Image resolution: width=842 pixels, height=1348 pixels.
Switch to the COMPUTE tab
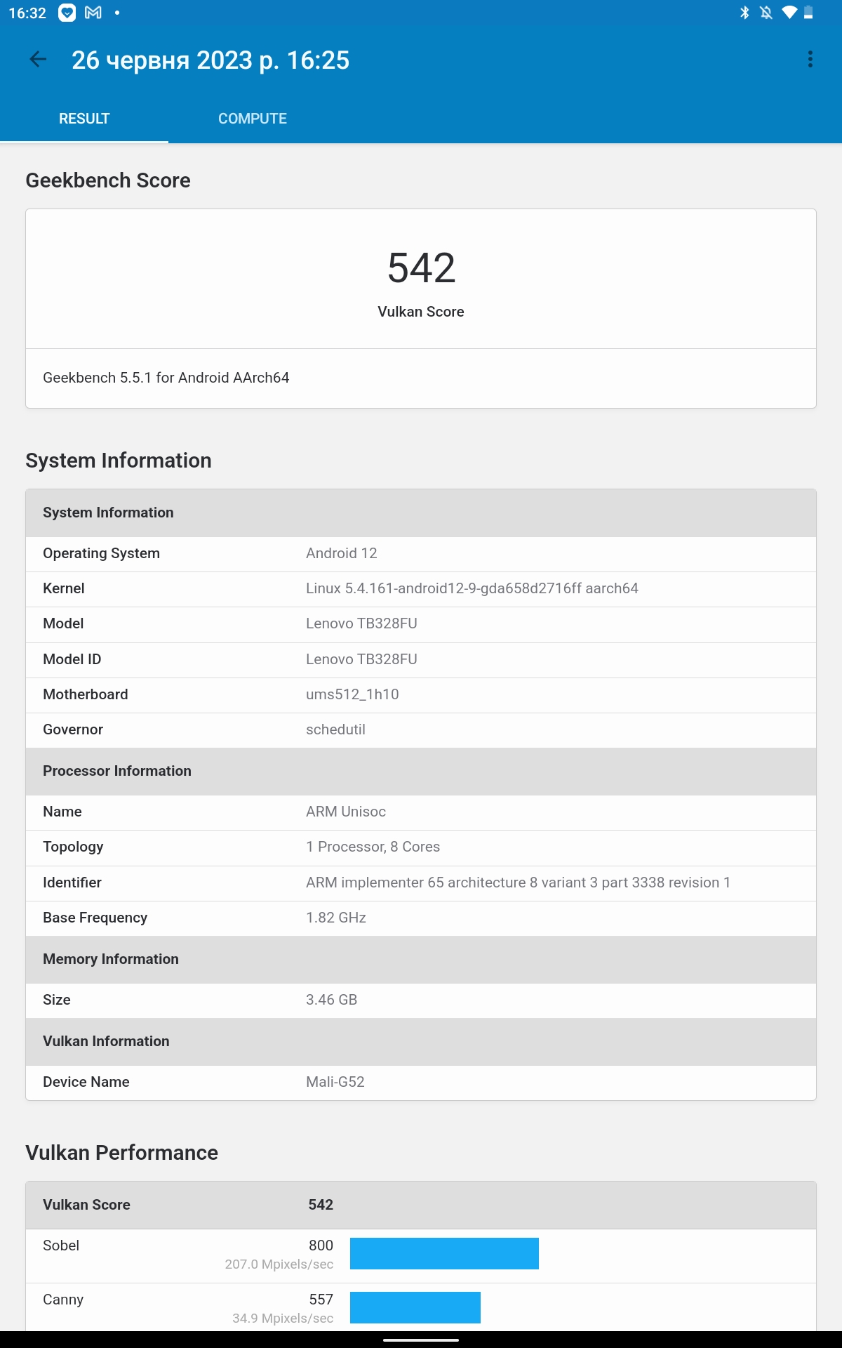pyautogui.click(x=252, y=119)
